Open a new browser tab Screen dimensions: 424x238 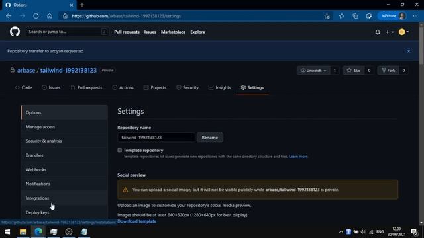pos(82,5)
